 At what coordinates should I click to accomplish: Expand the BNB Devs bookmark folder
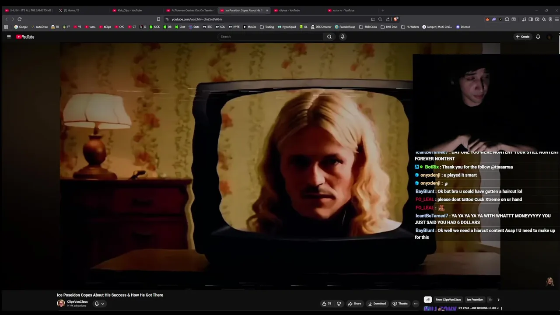[x=389, y=27]
